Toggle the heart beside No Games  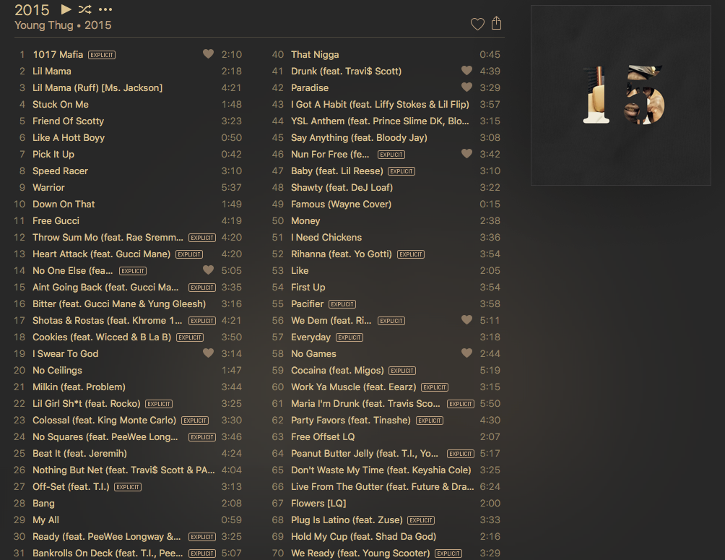point(466,353)
